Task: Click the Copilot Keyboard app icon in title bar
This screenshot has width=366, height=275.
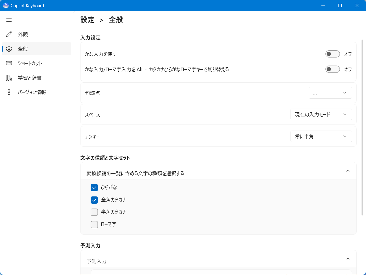Action: pos(6,5)
